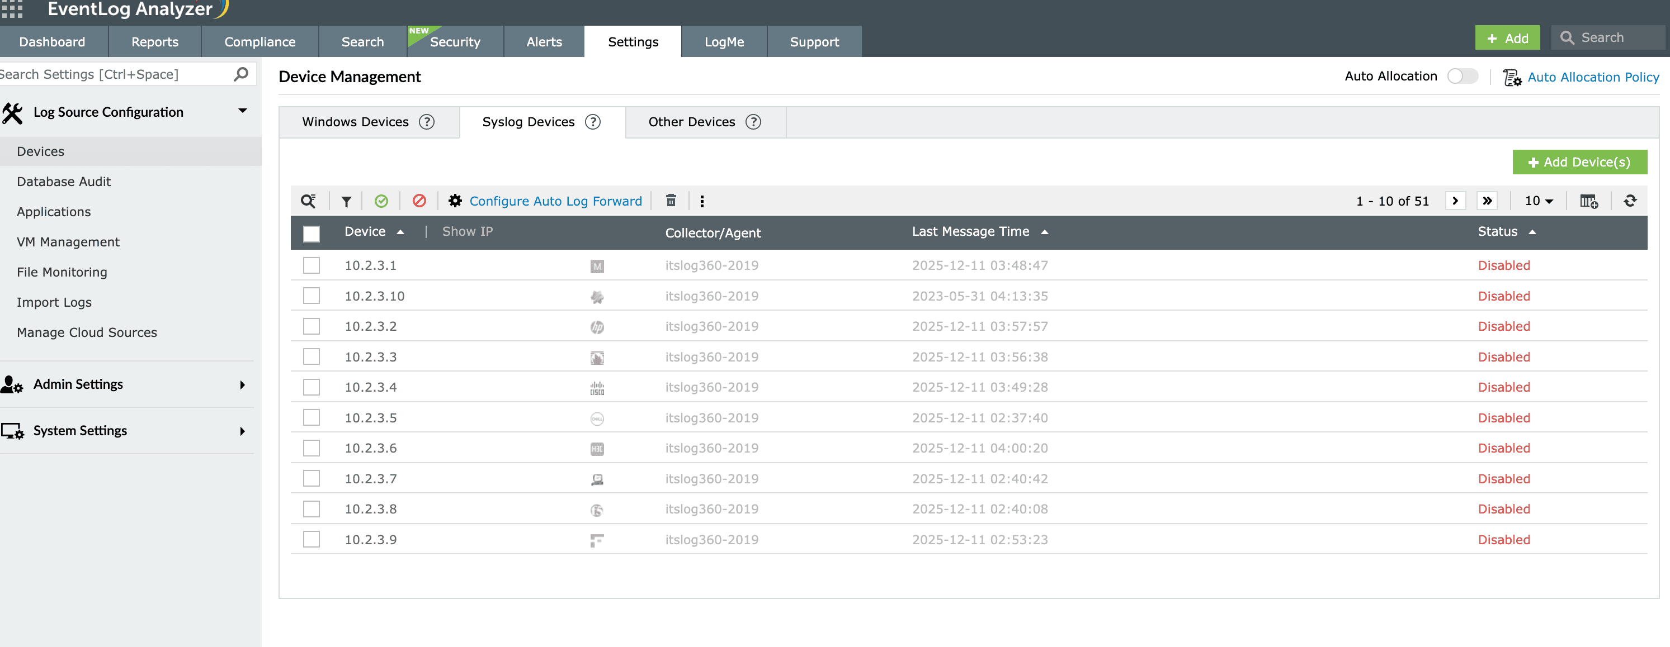
Task: Go to next page of devices
Action: (x=1455, y=201)
